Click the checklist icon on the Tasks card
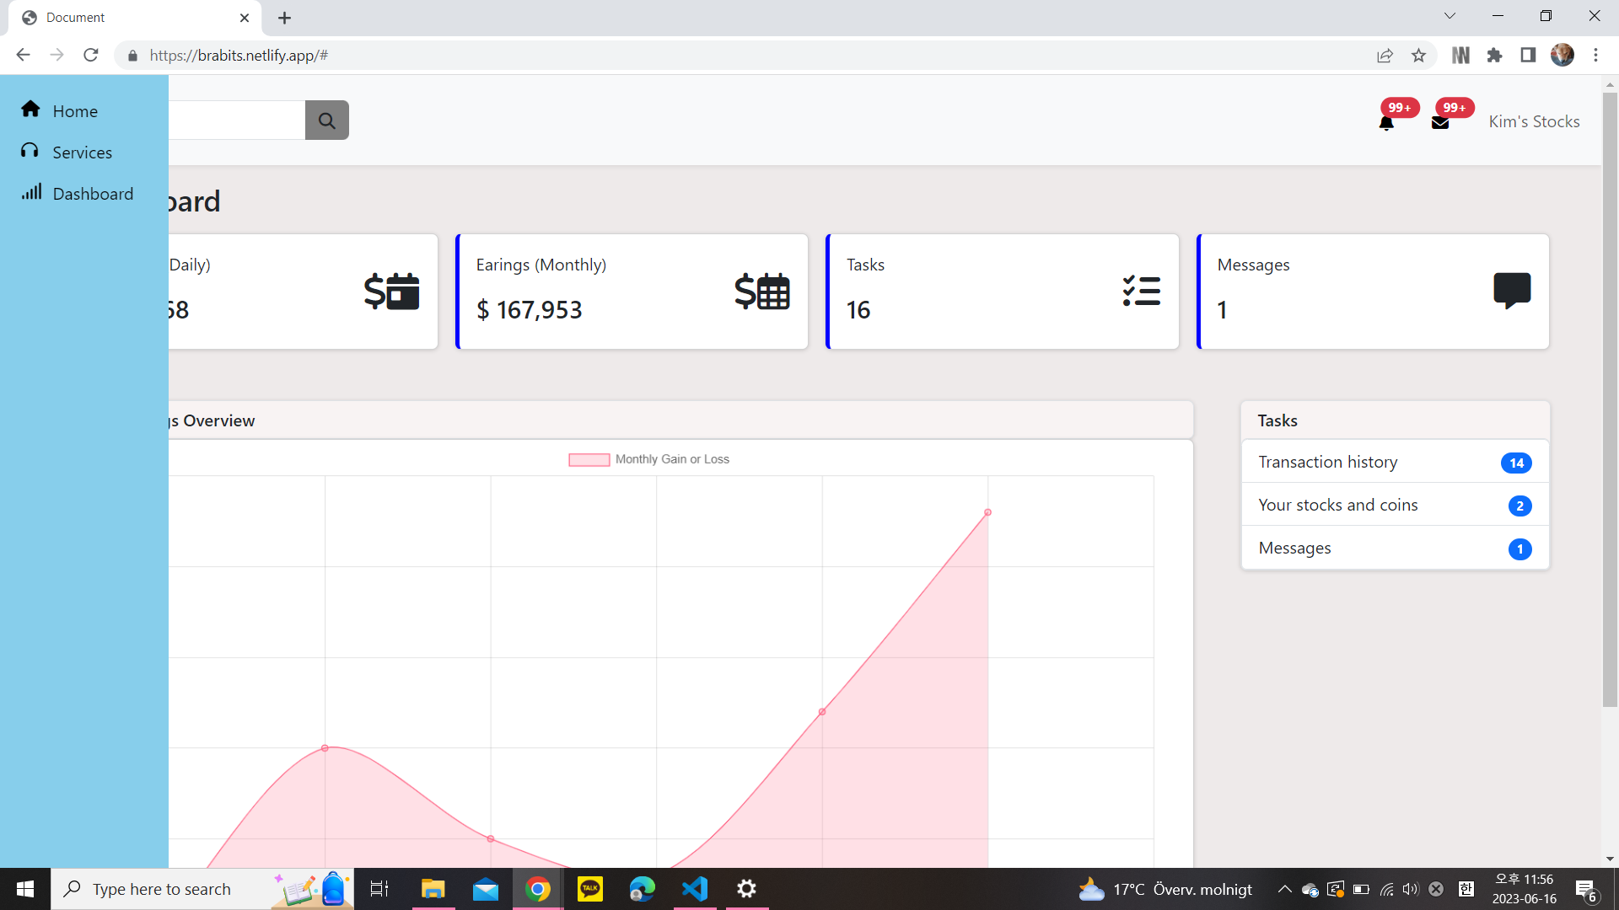The height and width of the screenshot is (910, 1619). click(1142, 291)
